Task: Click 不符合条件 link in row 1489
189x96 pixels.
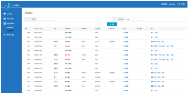Action: click(162, 59)
